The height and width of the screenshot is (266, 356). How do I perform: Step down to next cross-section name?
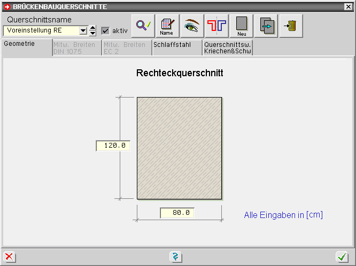(92, 34)
